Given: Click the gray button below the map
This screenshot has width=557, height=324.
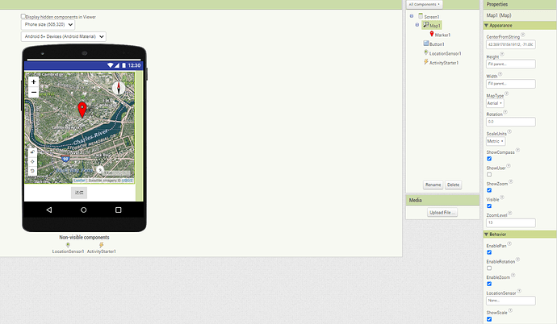Looking at the screenshot, I should tap(79, 193).
